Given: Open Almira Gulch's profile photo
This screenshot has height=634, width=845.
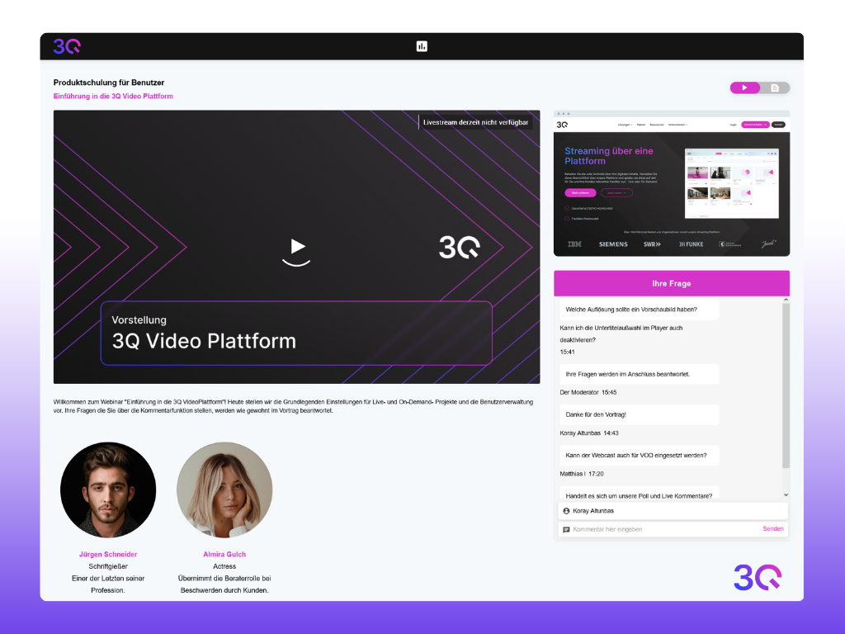Looking at the screenshot, I should pyautogui.click(x=224, y=490).
